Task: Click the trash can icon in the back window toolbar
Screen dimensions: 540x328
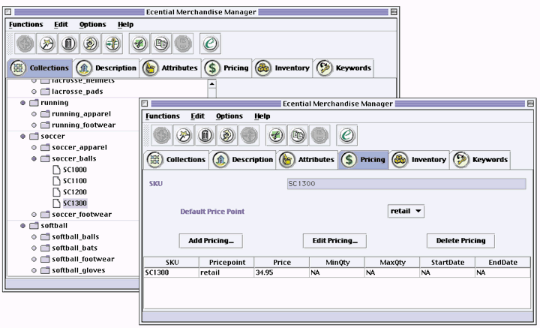Action: coord(68,44)
